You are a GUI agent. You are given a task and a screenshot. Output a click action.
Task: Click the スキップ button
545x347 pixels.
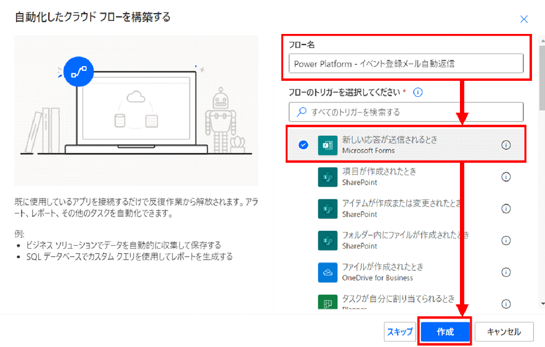click(x=400, y=332)
